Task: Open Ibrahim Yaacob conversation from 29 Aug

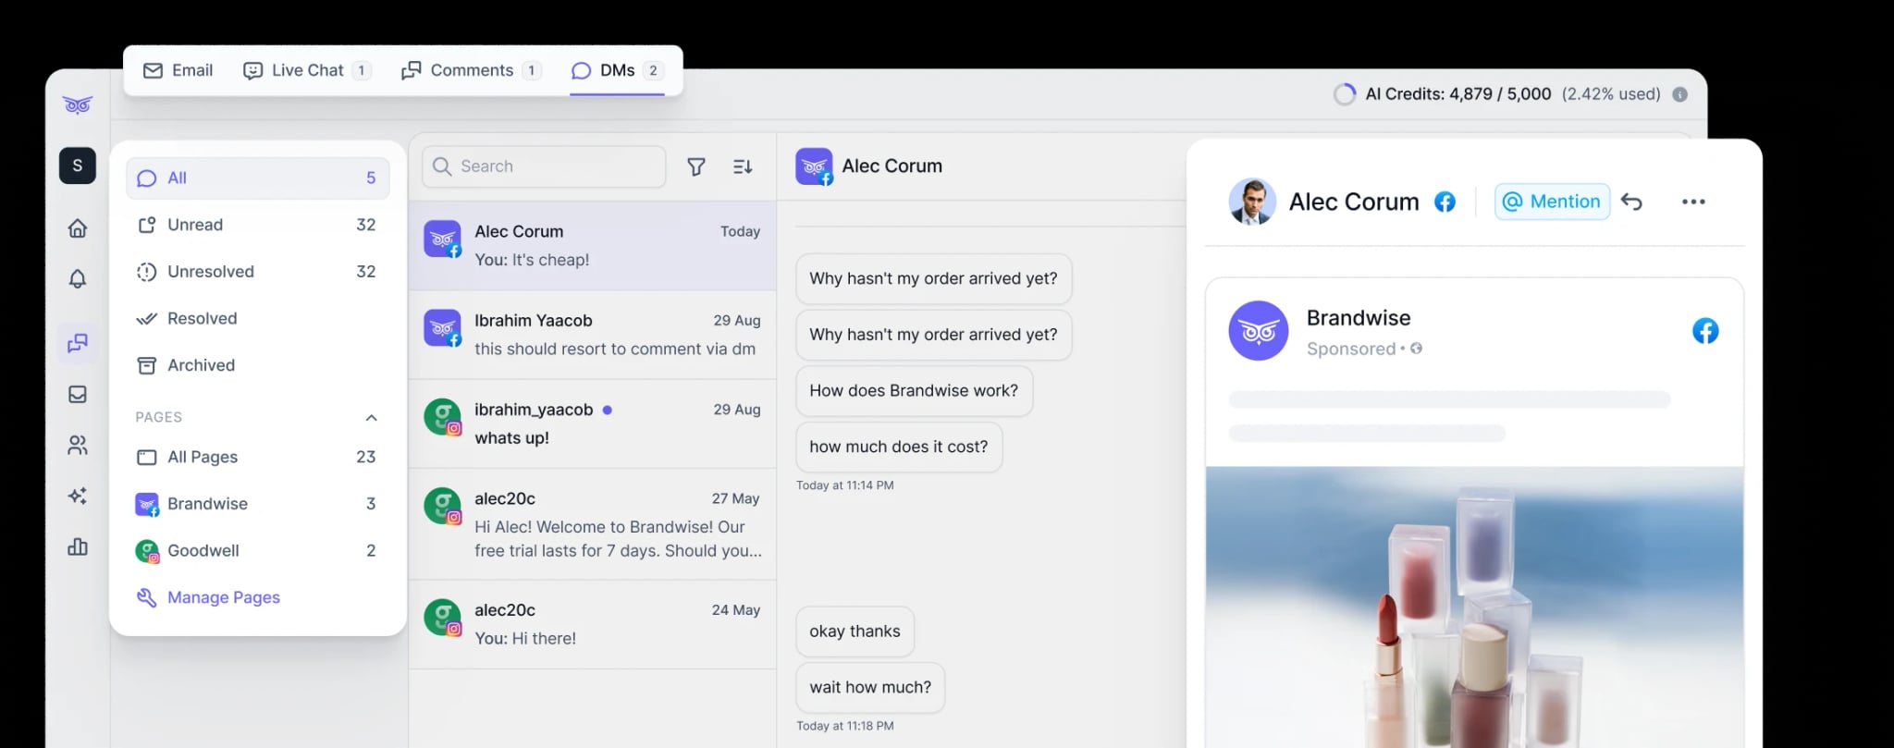Action: click(x=592, y=335)
